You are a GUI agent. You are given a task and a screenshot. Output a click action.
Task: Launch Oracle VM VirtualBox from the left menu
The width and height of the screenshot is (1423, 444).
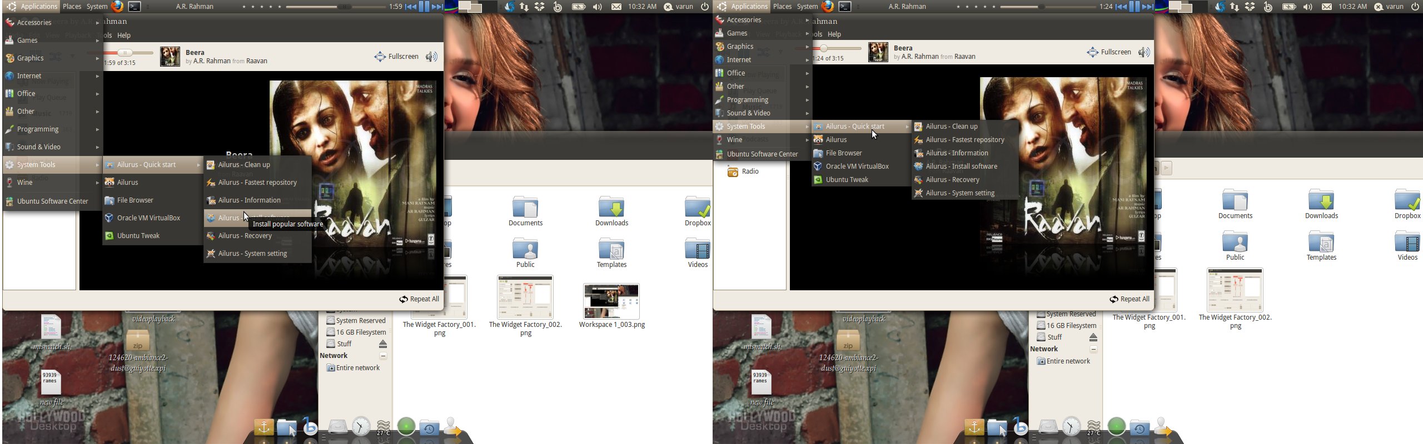click(x=152, y=218)
